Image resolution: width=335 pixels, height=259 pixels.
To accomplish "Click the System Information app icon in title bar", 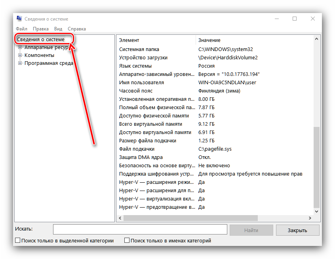I will point(19,19).
